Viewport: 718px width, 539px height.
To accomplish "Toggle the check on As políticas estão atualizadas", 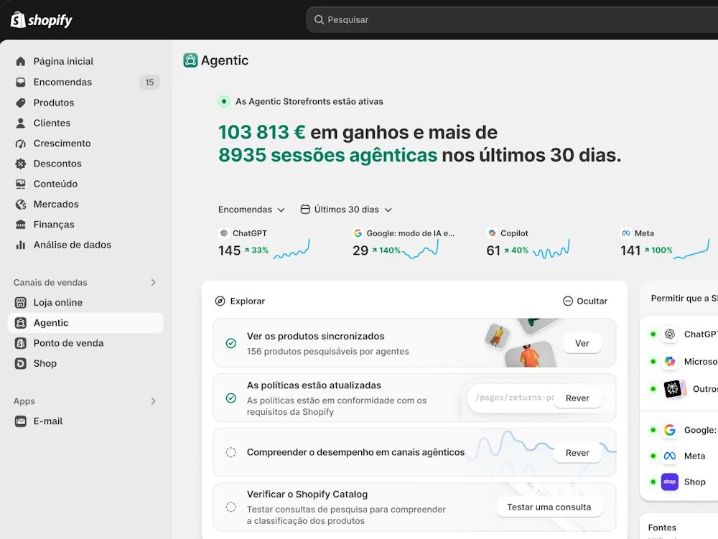I will [x=231, y=398].
